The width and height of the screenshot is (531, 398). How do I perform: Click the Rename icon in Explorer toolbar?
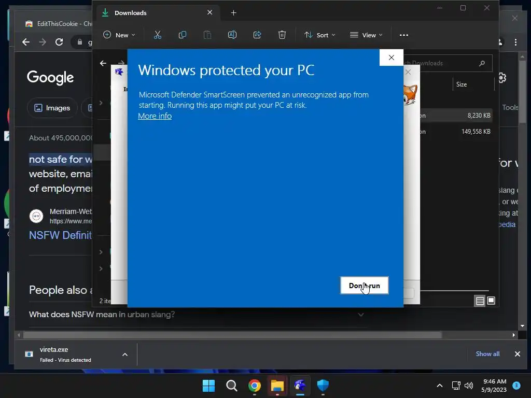click(x=232, y=35)
